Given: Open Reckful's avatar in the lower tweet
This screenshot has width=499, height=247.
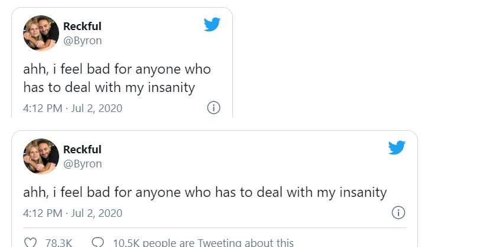Looking at the screenshot, I should tap(41, 156).
